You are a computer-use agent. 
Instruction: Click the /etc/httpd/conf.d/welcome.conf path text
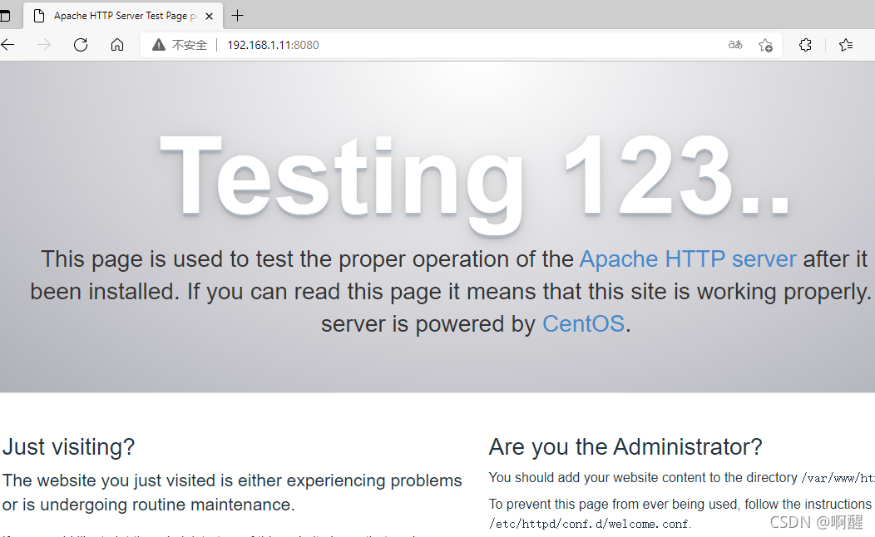click(590, 524)
